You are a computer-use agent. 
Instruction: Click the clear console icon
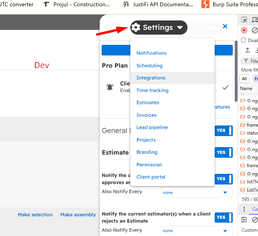click(x=255, y=219)
